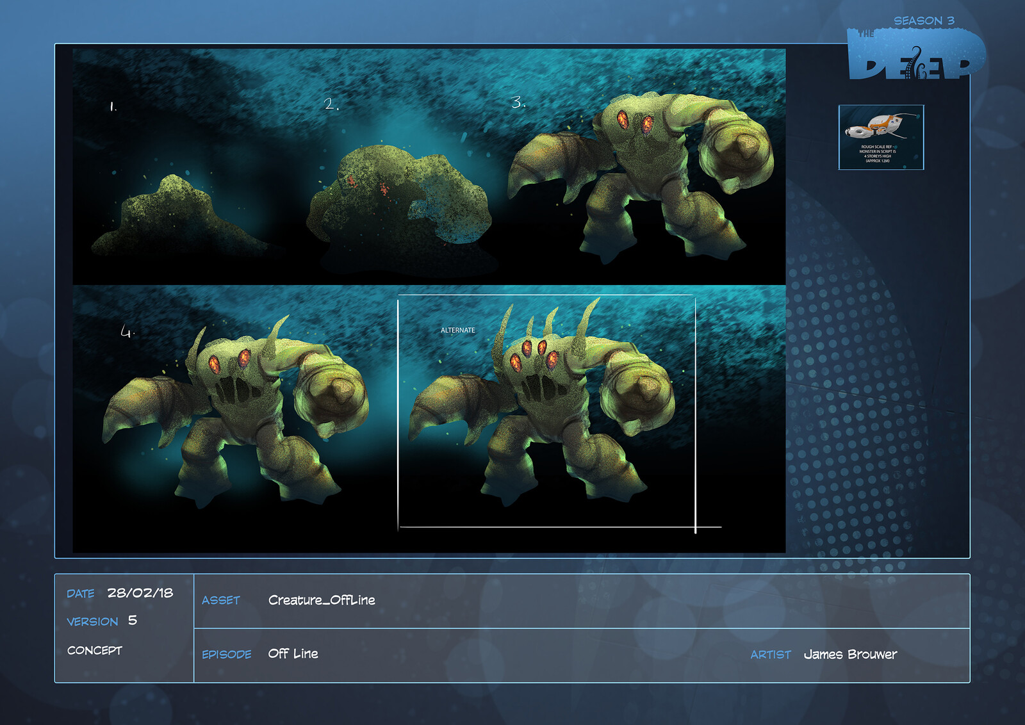Click the 'ROUGH SCALE REF' caption text
This screenshot has width=1025, height=725.
[x=877, y=147]
